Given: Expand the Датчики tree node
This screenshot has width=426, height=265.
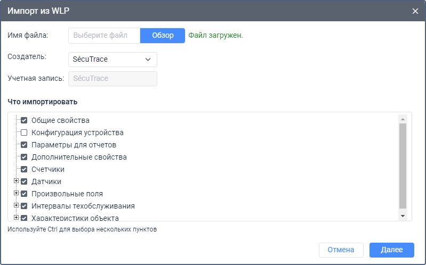Looking at the screenshot, I should point(17,181).
